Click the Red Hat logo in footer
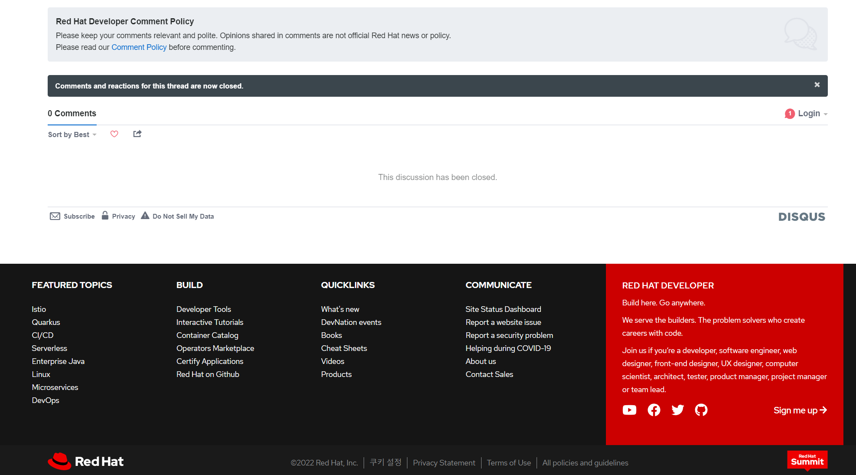 tap(86, 462)
